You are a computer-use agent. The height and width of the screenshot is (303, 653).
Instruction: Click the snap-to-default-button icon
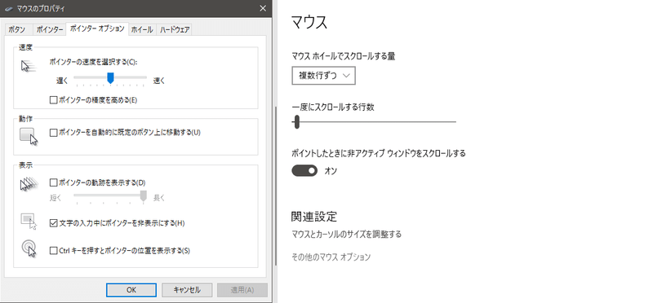29,137
